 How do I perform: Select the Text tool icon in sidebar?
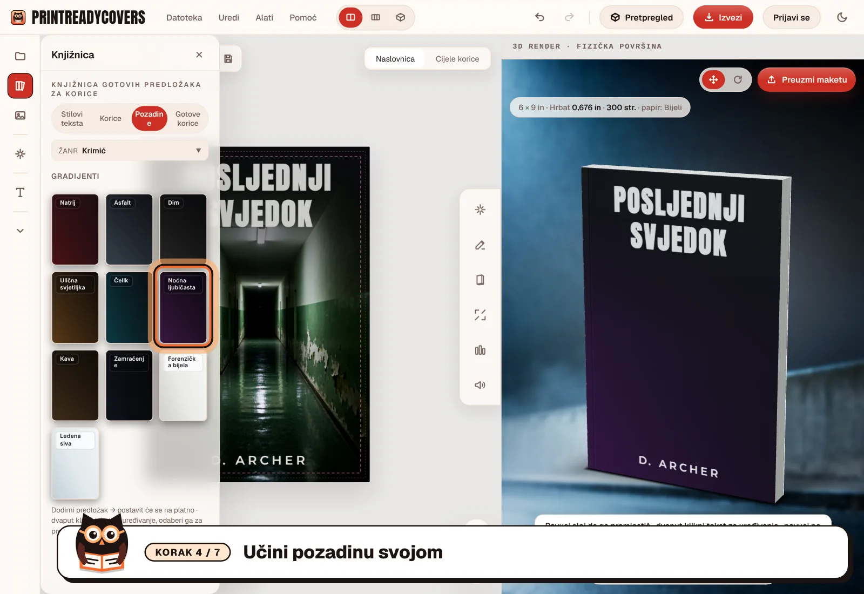[20, 193]
